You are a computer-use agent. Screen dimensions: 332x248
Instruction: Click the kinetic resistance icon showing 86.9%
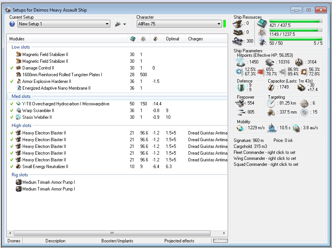coord(282,72)
